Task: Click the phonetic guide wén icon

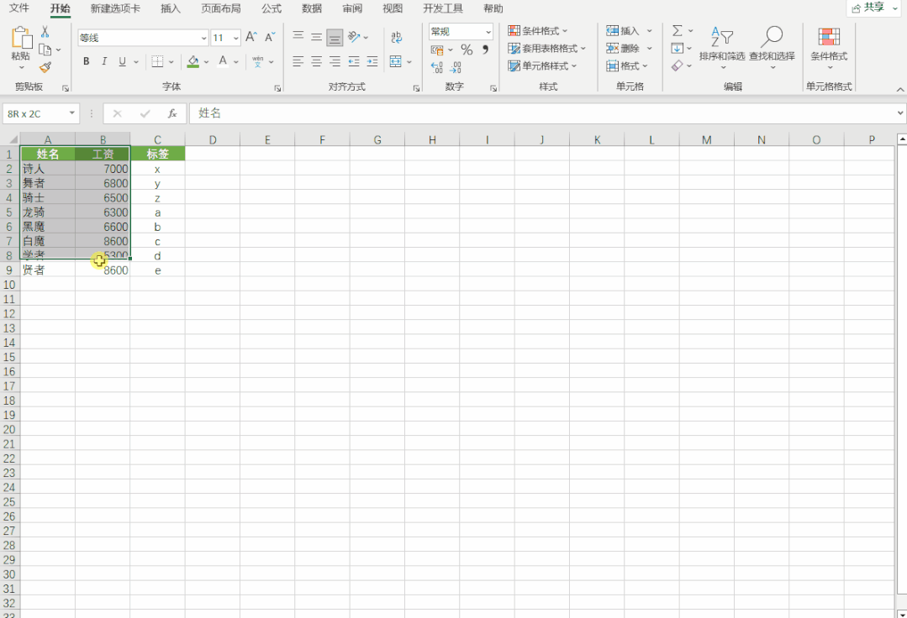Action: click(x=258, y=61)
